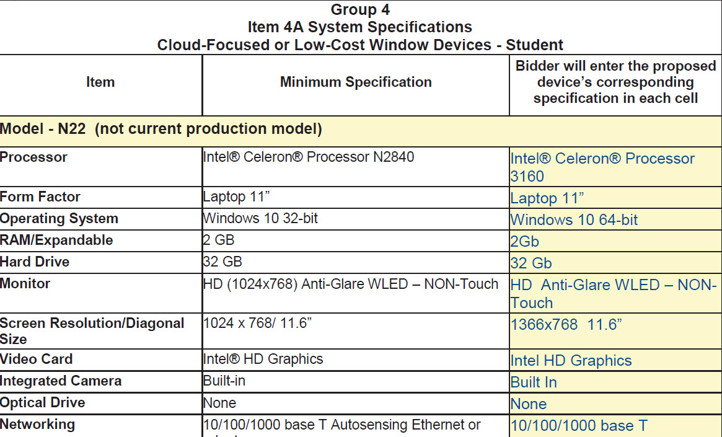Click the 'Integrated Camera' row label
The image size is (722, 437).
[61, 381]
